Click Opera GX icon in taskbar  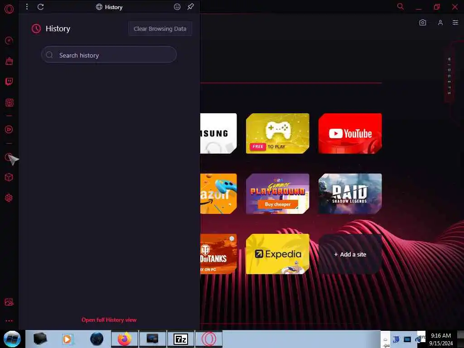208,339
